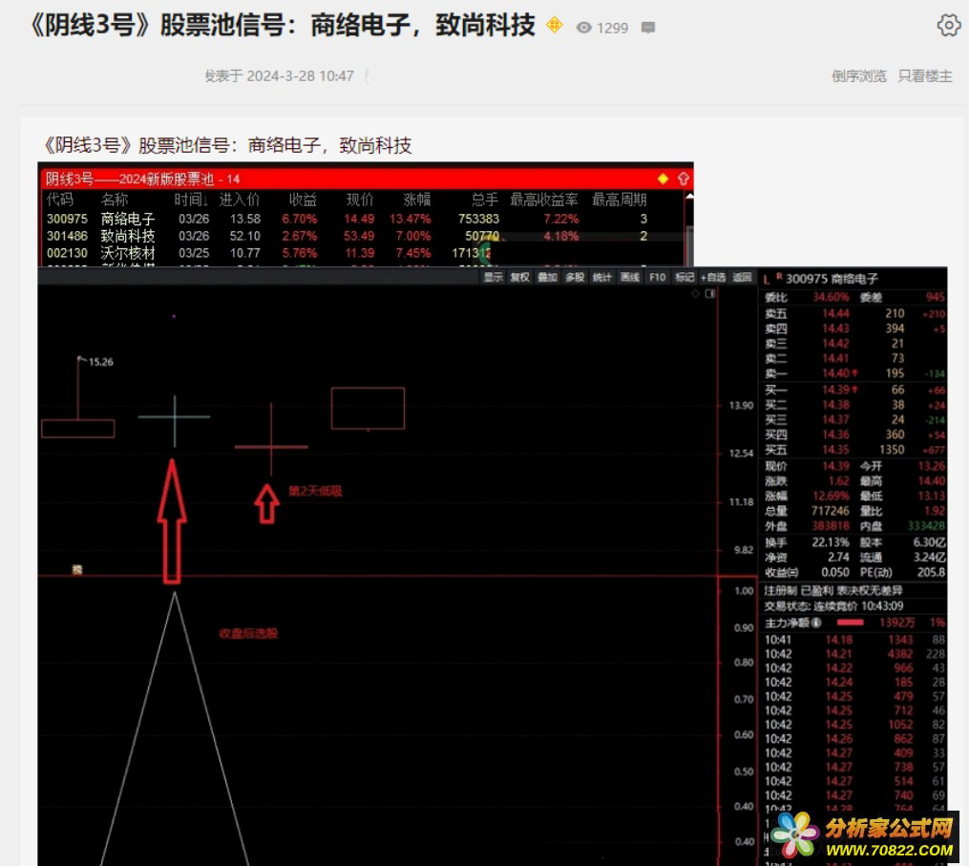Click the 叠加 toolbar button
This screenshot has width=969, height=866.
[x=547, y=277]
